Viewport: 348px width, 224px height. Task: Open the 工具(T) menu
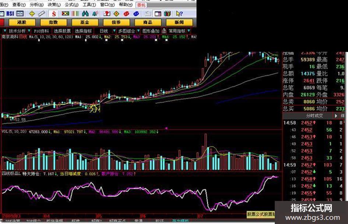89,5
